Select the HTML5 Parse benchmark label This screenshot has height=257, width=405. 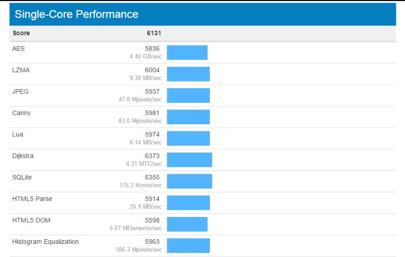pyautogui.click(x=32, y=199)
